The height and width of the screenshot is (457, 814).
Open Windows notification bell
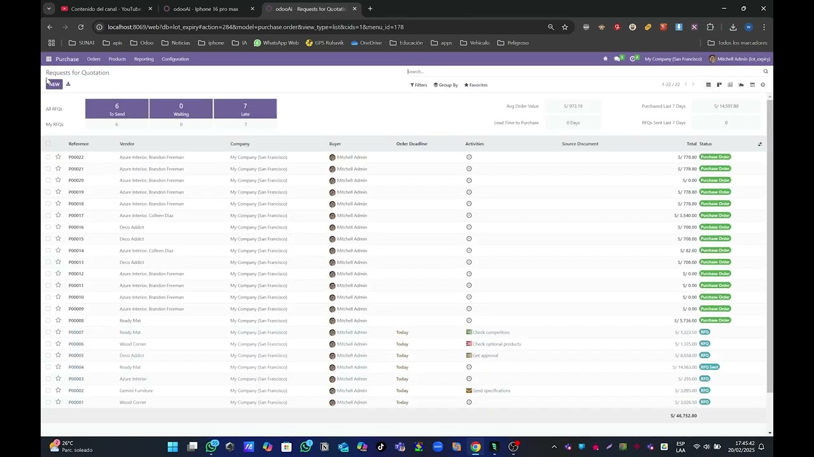761,447
